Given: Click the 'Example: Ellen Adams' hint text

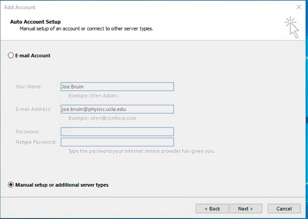Looking at the screenshot, I should [x=94, y=96].
